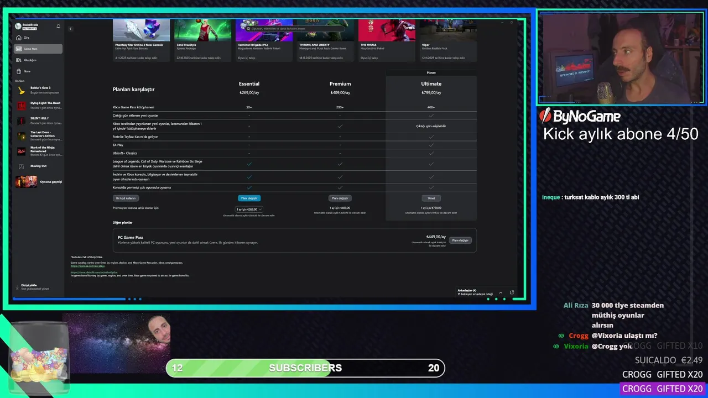The height and width of the screenshot is (398, 708).
Task: Click Bir kod kullanın button
Action: click(126, 198)
